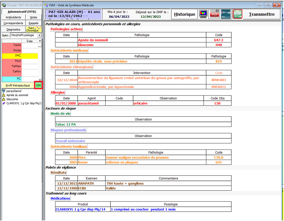Open the Correspondants tab

pos(13,23)
